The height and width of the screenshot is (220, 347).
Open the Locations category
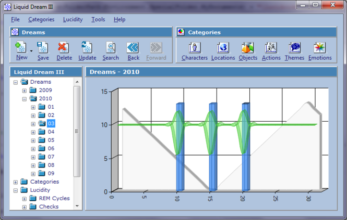point(223,48)
